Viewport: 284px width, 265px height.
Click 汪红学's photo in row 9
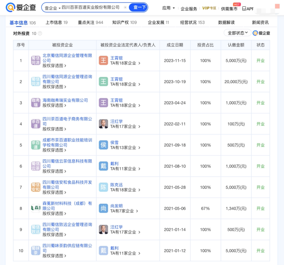103,229
